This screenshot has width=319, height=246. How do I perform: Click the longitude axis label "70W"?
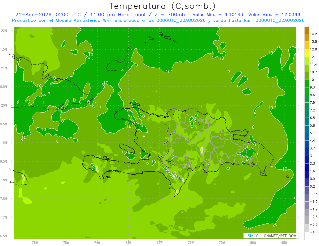pyautogui.click(x=222, y=243)
